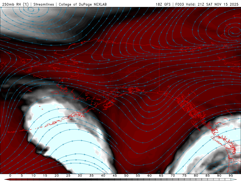
Task: Select the '30' value on the color scale
Action: point(80,176)
